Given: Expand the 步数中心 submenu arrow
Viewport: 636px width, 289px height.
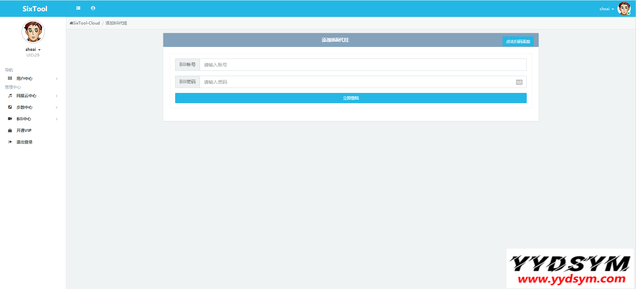Looking at the screenshot, I should (57, 107).
